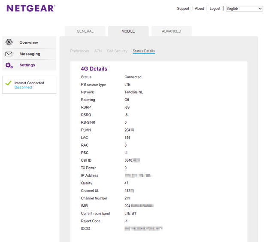266x242 pixels.
Task: Click the Cell ID value starting 5840
Action: pos(132,160)
